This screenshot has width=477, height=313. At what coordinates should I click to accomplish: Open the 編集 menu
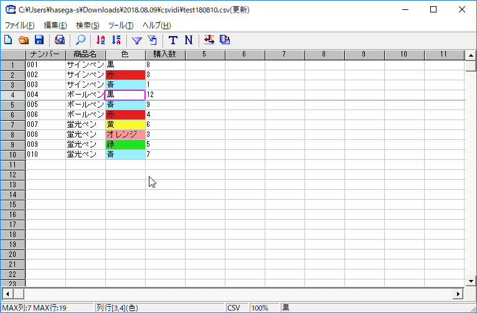(55, 26)
